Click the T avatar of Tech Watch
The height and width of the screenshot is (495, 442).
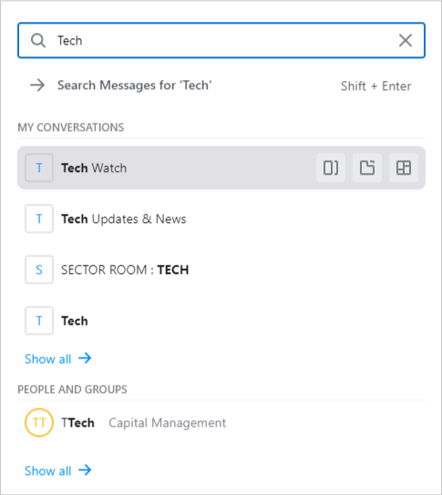tap(39, 167)
